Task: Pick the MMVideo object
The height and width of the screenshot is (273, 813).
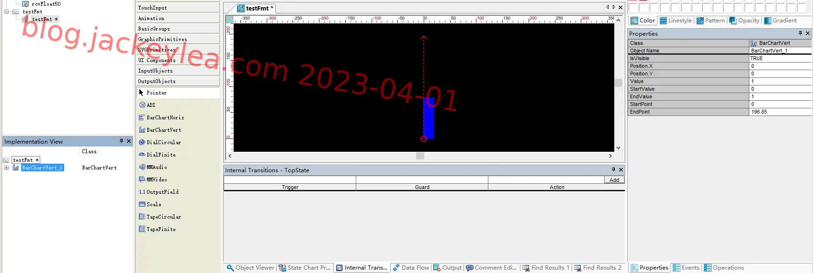Action: pyautogui.click(x=153, y=179)
